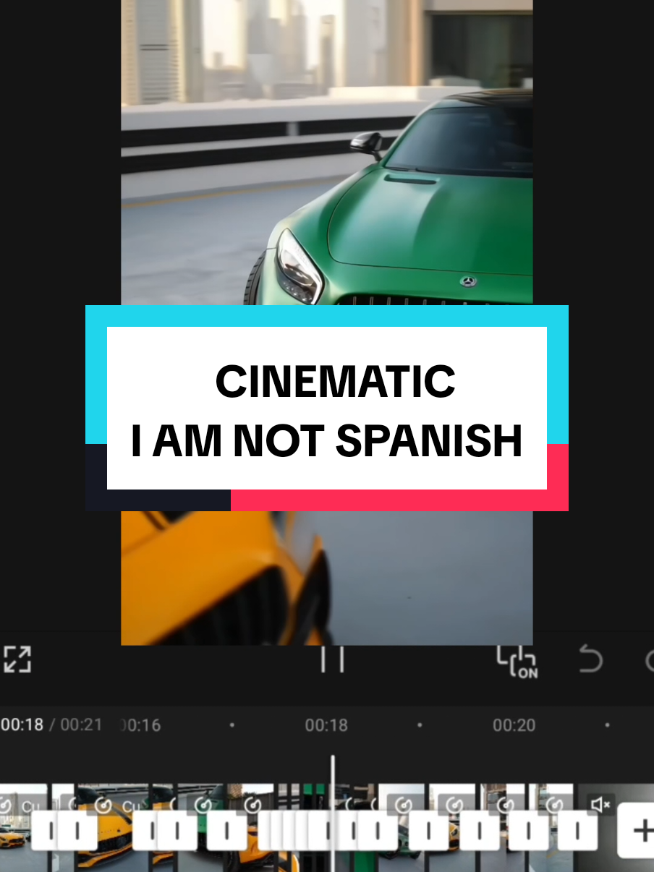
Task: Tap the total duration 00:21 text
Action: (x=81, y=724)
